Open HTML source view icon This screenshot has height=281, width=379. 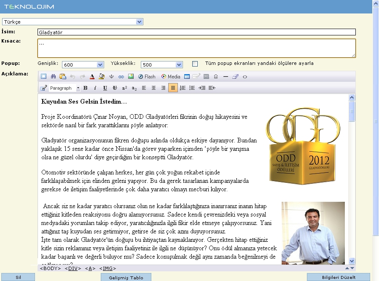pos(245,77)
